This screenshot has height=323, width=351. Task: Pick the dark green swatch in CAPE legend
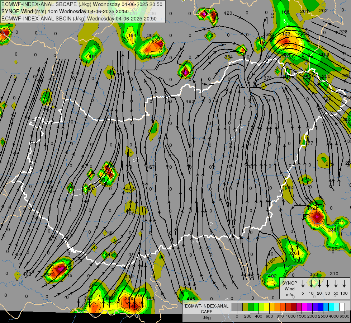(251, 307)
